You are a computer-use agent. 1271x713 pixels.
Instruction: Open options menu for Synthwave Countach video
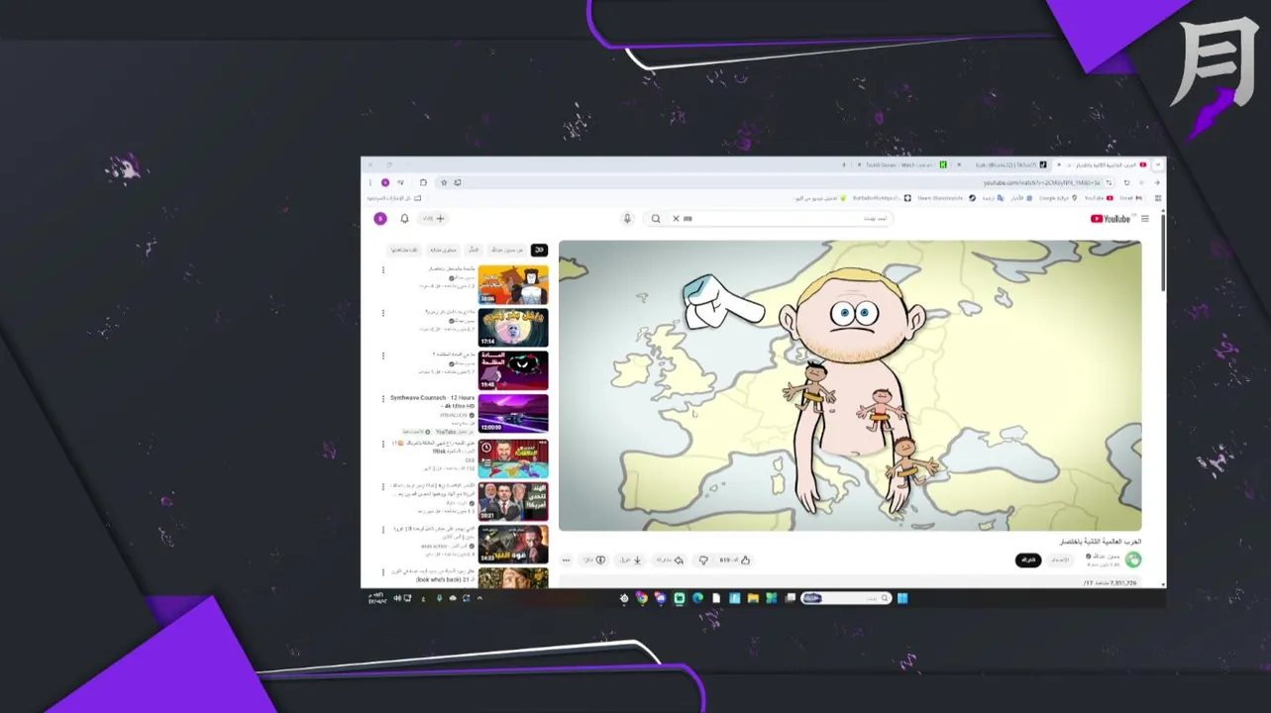[383, 399]
